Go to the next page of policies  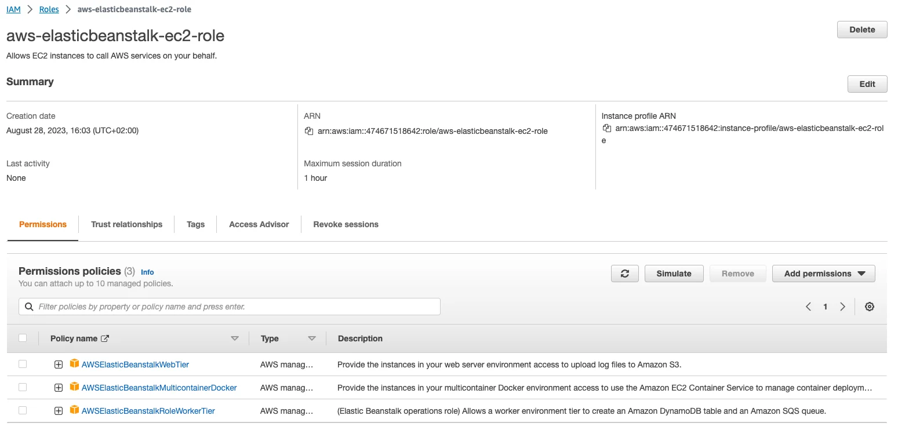tap(843, 307)
